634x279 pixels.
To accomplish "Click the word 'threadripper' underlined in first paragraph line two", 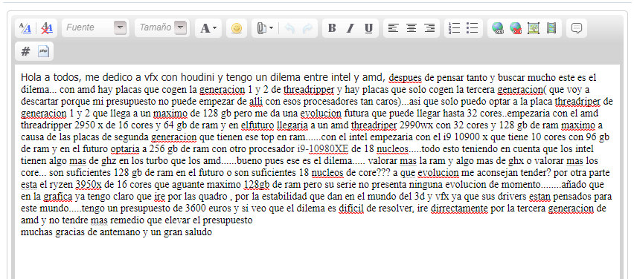I will tap(310, 90).
